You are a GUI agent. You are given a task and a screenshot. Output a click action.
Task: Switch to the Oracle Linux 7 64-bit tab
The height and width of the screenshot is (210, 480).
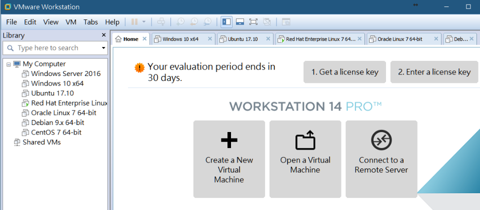pos(400,39)
